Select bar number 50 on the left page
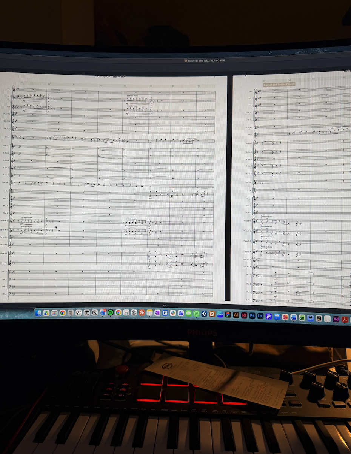The width and height of the screenshot is (351, 454). click(x=49, y=84)
